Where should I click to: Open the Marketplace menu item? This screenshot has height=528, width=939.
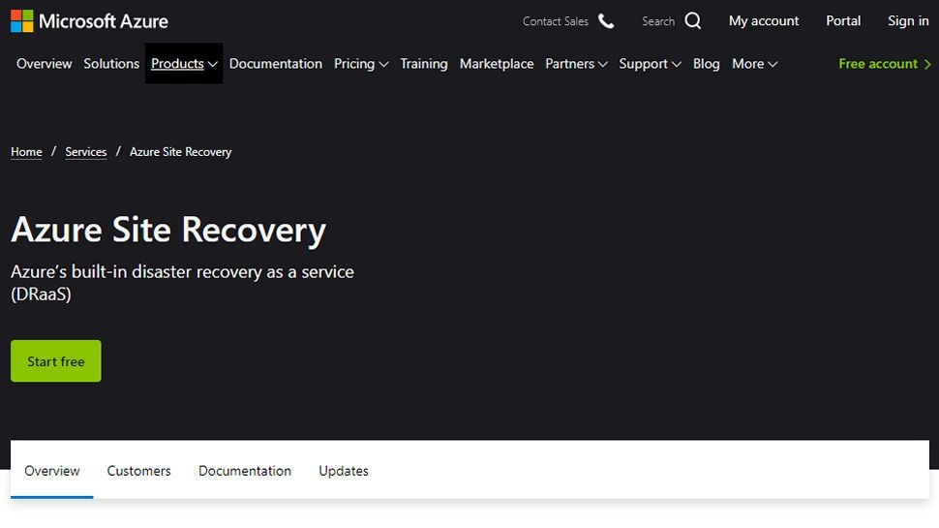[x=497, y=64]
